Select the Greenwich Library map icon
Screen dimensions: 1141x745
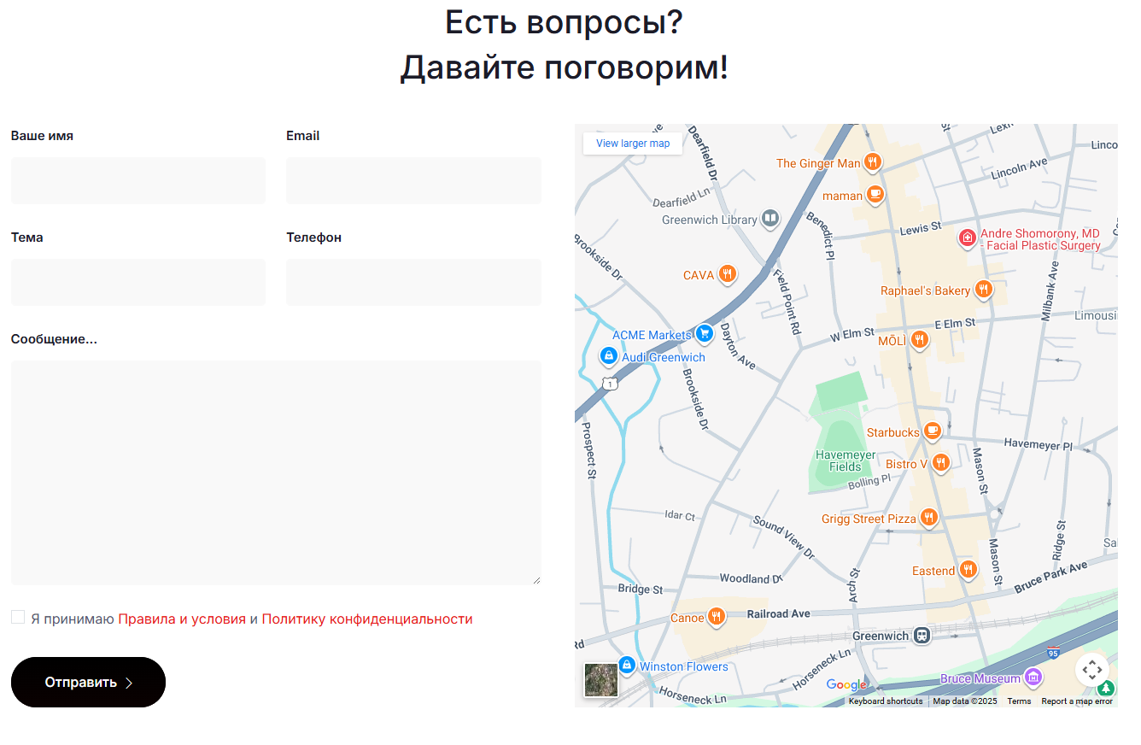(x=770, y=220)
